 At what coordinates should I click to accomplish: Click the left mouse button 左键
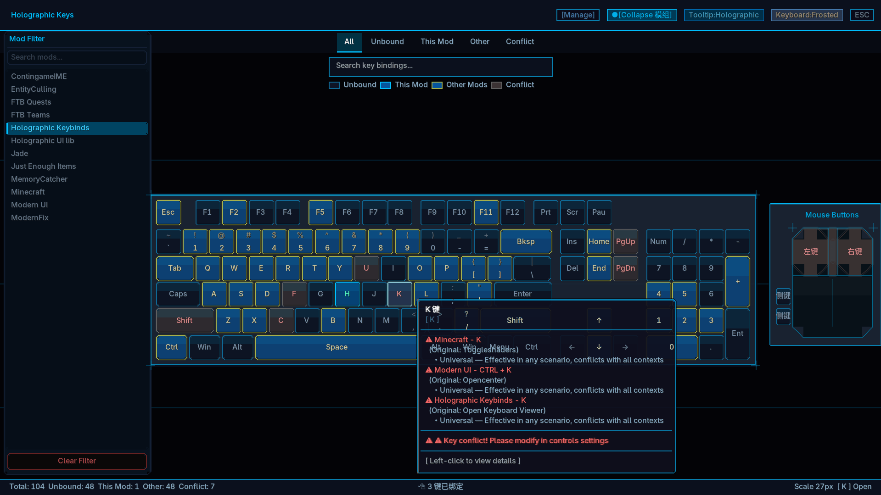click(x=811, y=252)
